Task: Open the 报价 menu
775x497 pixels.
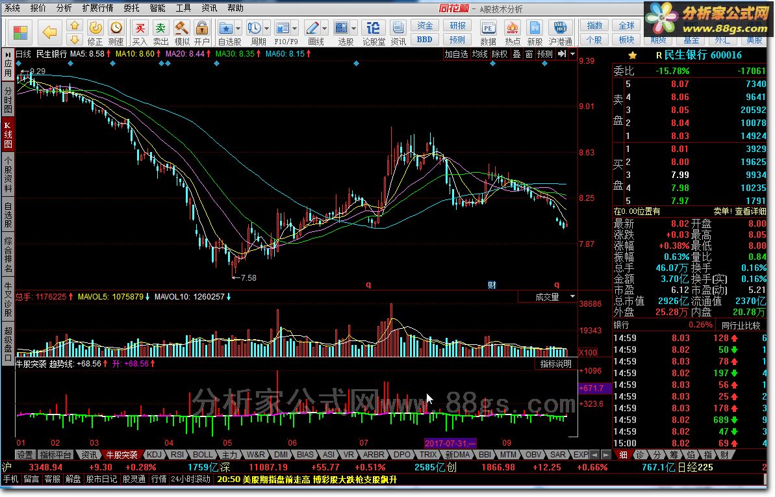Action: (38, 8)
